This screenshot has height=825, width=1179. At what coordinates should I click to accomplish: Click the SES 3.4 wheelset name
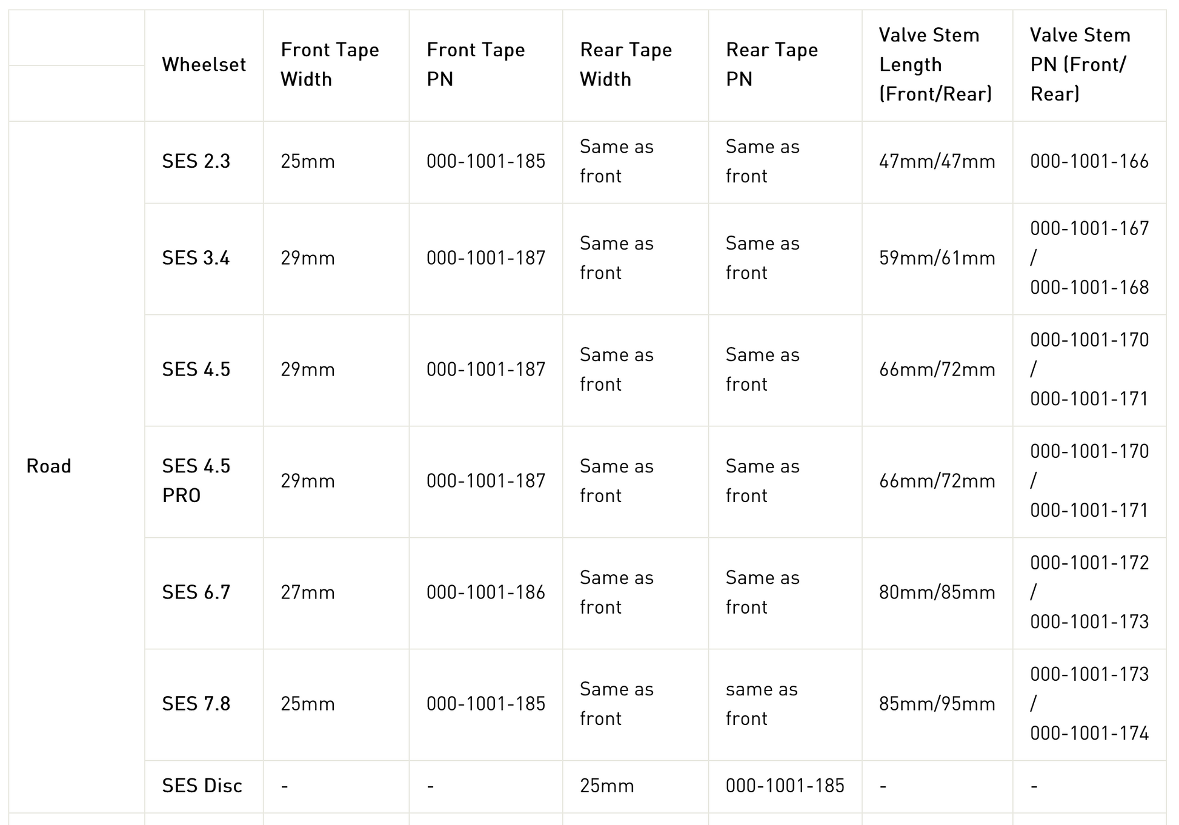(x=196, y=258)
